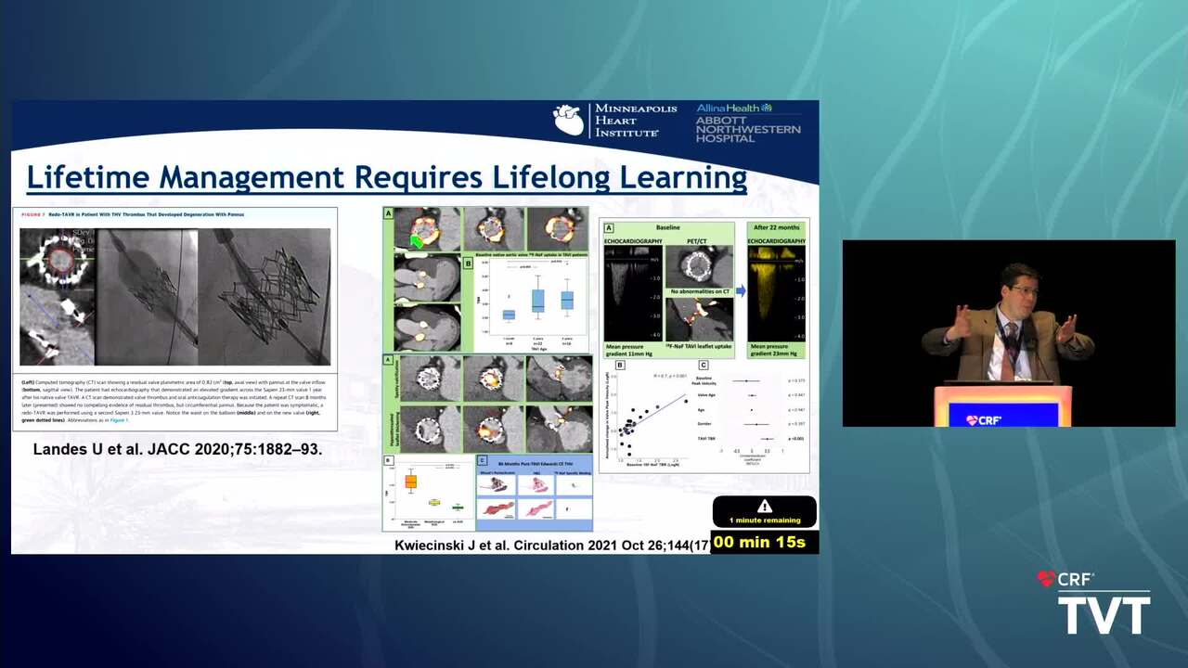Viewport: 1188px width, 668px height.
Task: Click the "After 22 months" panel header
Action: [x=777, y=227]
